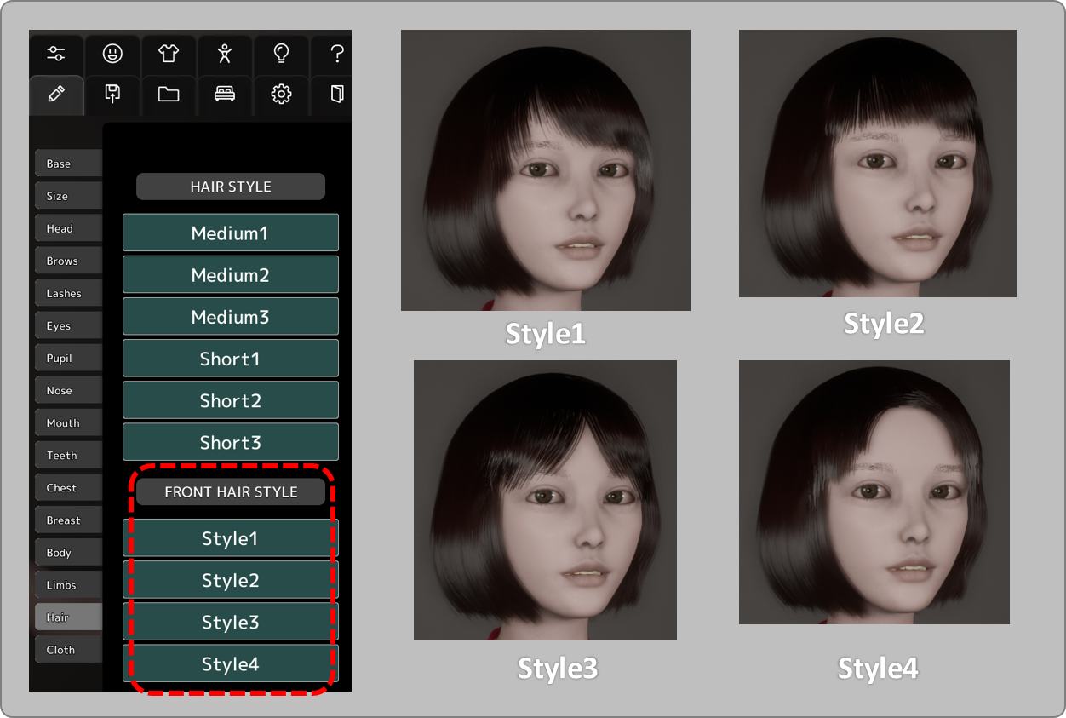
Task: Click the light bulb lighting icon
Action: (x=281, y=54)
